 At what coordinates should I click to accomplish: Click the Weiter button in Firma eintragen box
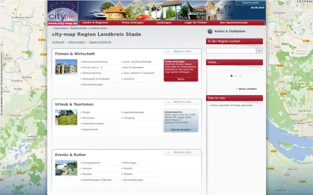click(181, 79)
